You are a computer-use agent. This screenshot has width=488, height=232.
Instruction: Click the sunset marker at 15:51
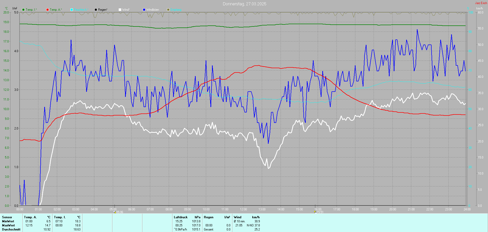pos(315,212)
